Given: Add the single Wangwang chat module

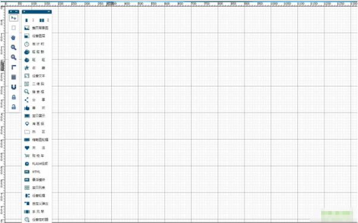Looking at the screenshot, I should [x=35, y=60].
